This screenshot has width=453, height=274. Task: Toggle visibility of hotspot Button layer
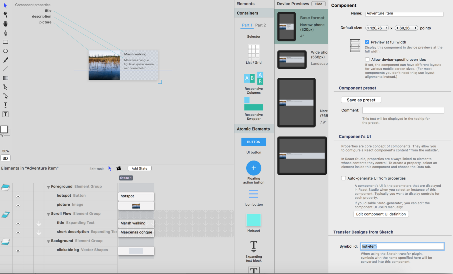[x=18, y=196]
